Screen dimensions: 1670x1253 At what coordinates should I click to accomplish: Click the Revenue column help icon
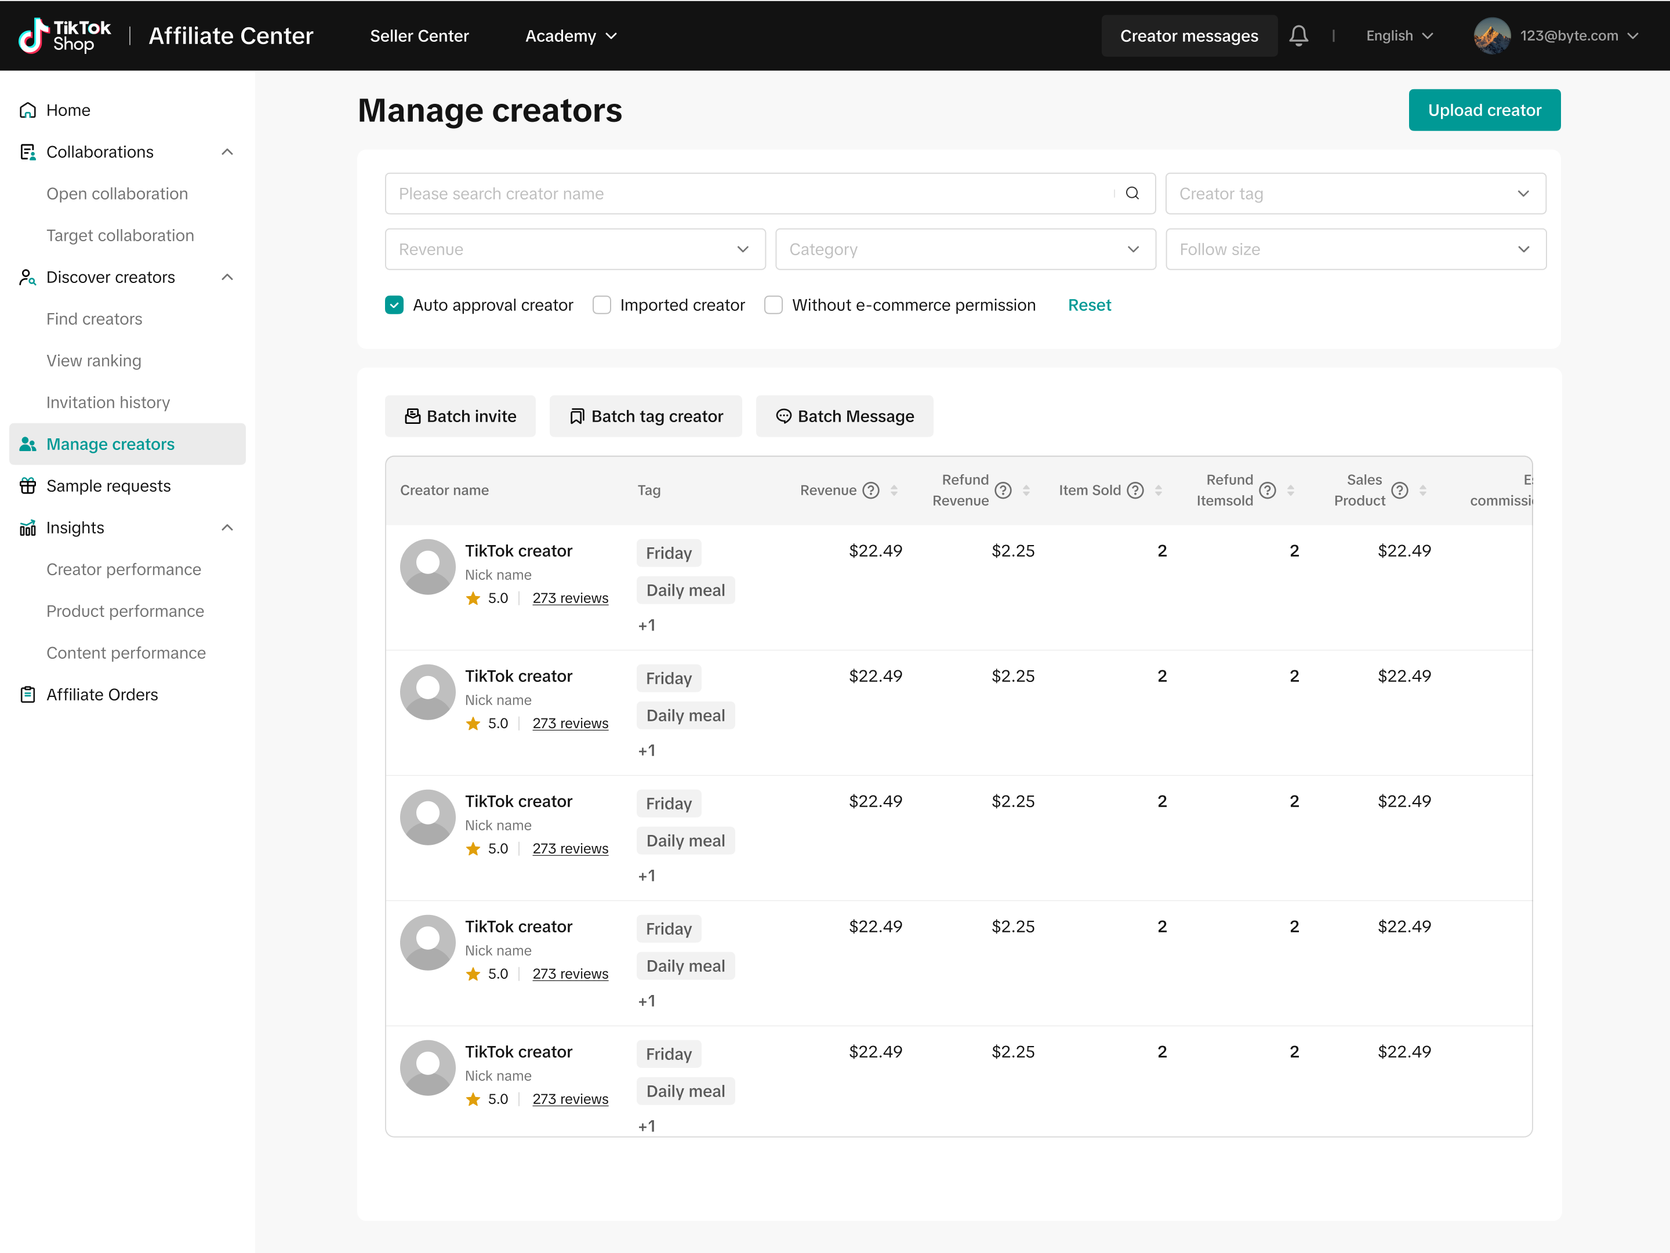[x=870, y=490]
